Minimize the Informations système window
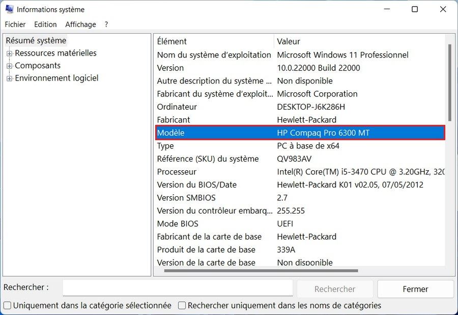Screen dimensions: 458x315 [387, 9]
